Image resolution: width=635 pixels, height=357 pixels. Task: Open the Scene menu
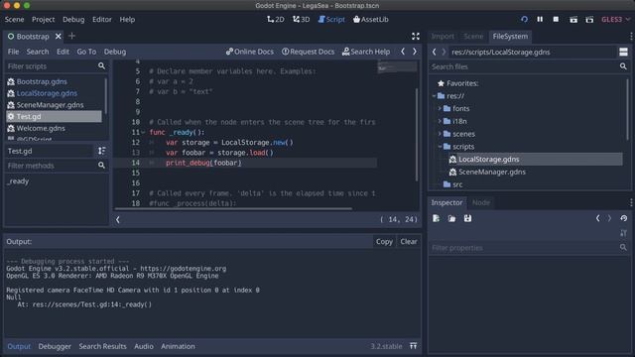tap(14, 20)
